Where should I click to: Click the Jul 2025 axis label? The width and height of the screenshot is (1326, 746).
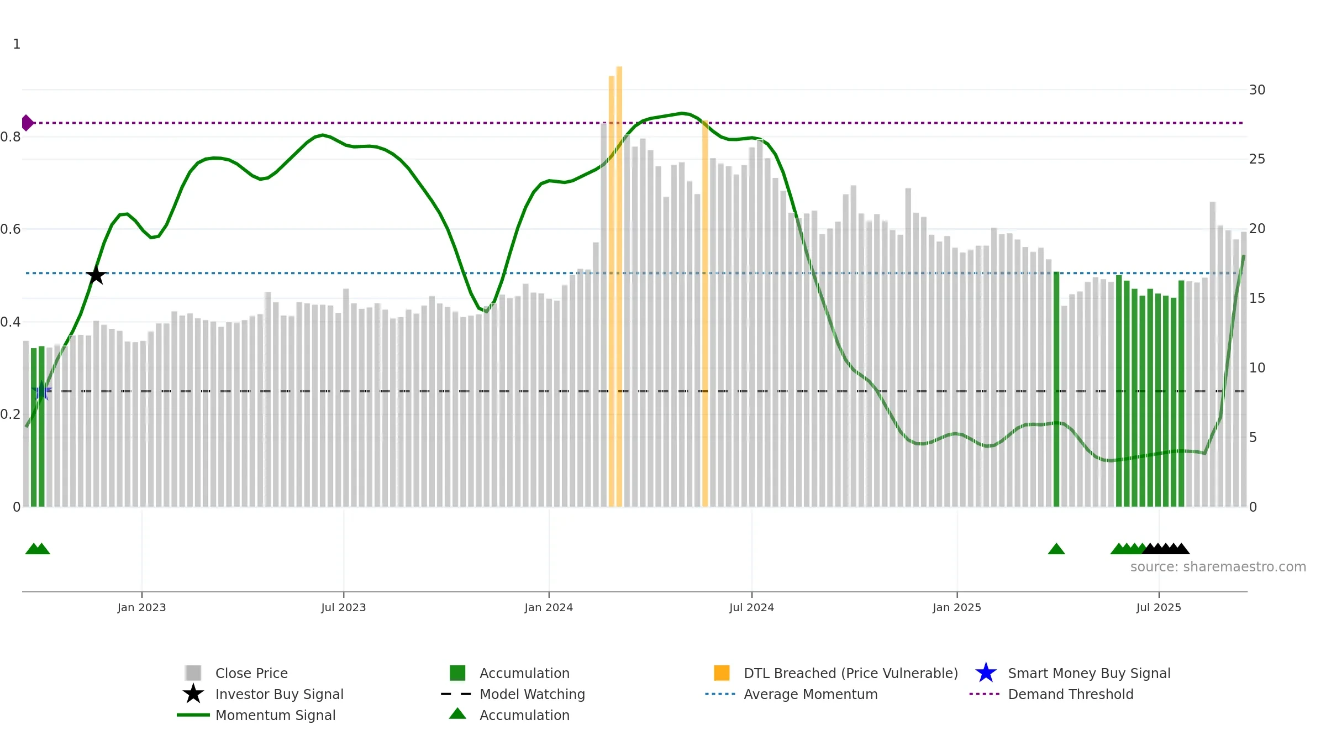(1159, 608)
